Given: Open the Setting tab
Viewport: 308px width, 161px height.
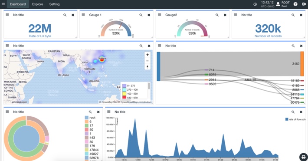Looking at the screenshot, I should (x=54, y=4).
